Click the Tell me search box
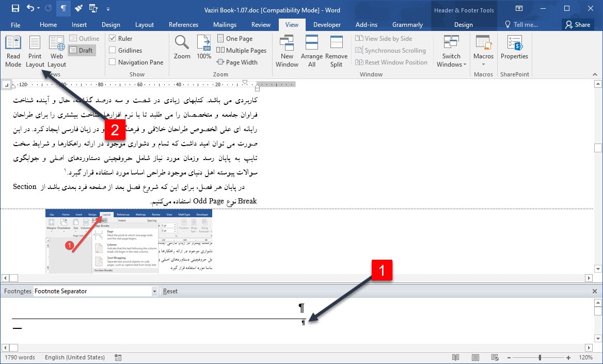This screenshot has height=364, width=603. pos(521,25)
